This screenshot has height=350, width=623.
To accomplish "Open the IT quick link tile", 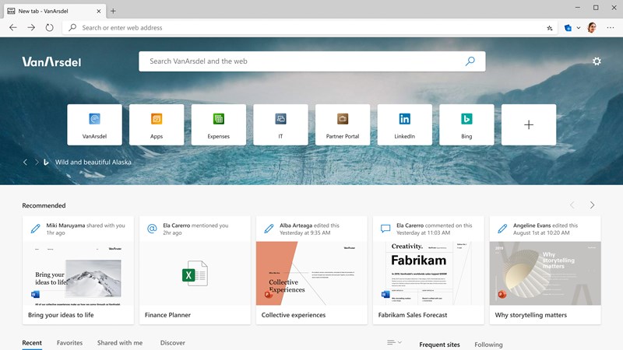I will click(x=280, y=124).
